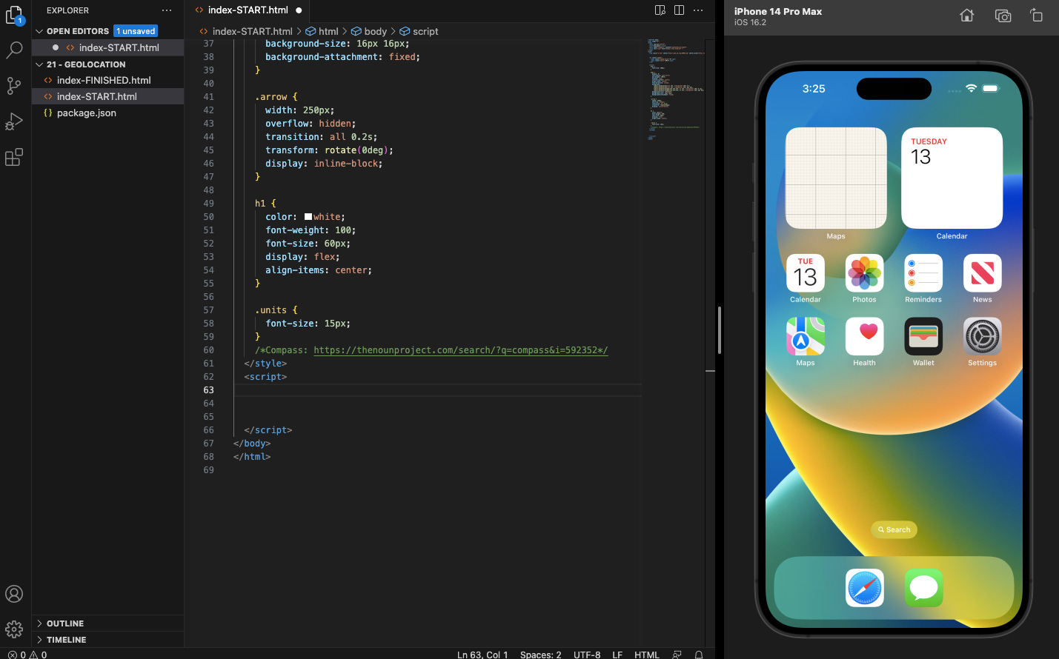Viewport: 1059px width, 659px height.
Task: Click the feedback icon in status bar
Action: coord(677,655)
